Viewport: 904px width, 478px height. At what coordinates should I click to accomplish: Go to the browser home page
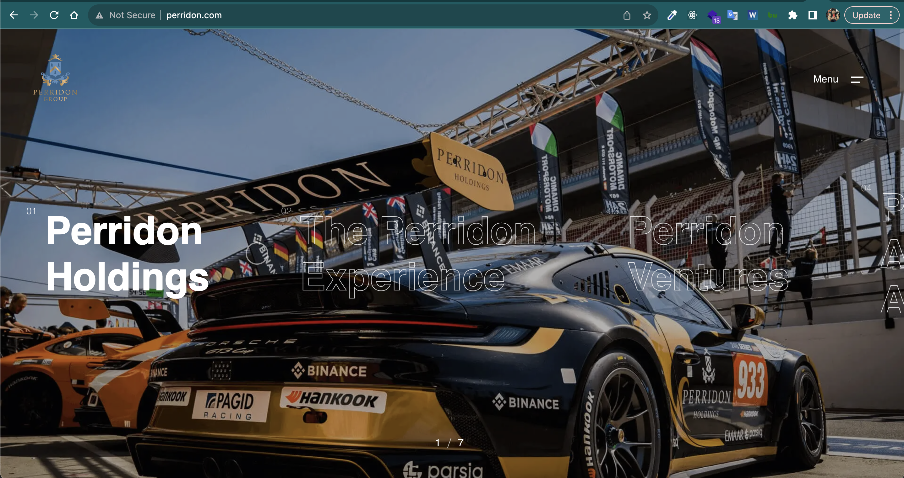(x=74, y=15)
